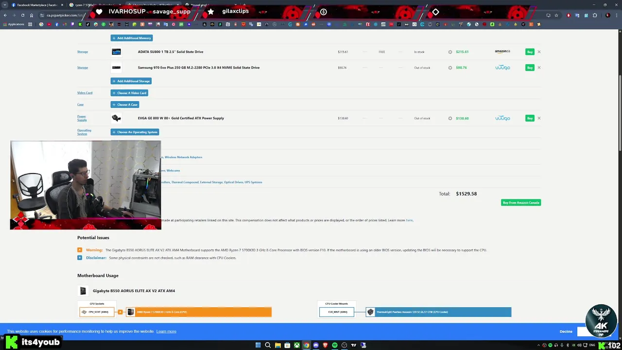Open EVGA GE 800 W product name link
This screenshot has width=622, height=350.
pyautogui.click(x=181, y=118)
